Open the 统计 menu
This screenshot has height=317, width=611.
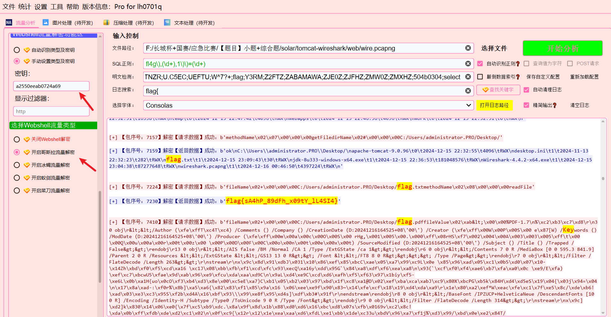point(25,7)
